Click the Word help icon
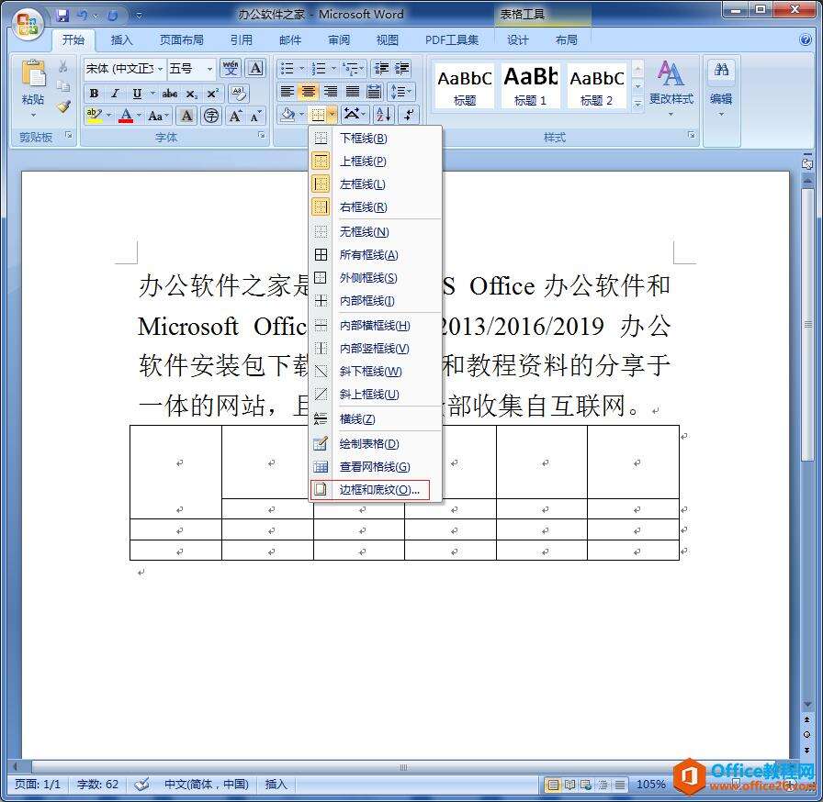This screenshot has height=802, width=823. [806, 39]
